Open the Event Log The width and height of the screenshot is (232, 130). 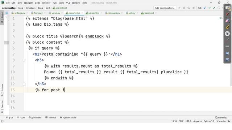221,118
